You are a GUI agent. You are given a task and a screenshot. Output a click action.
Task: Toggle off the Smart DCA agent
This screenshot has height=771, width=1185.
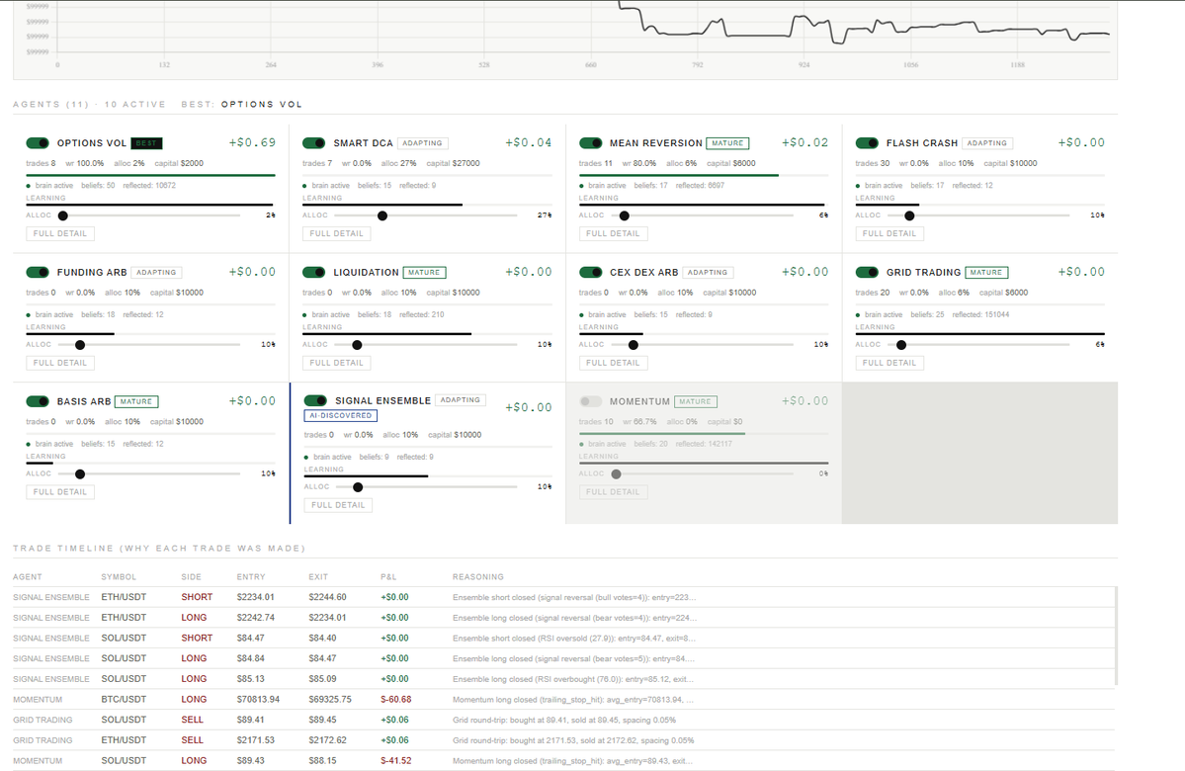click(313, 143)
